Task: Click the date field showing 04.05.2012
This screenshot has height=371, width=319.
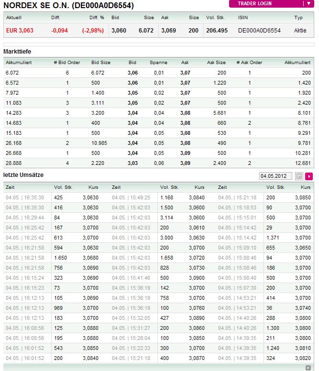Action: point(275,176)
